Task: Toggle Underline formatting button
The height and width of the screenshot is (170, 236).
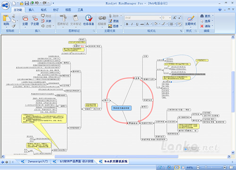Action: click(x=137, y=24)
